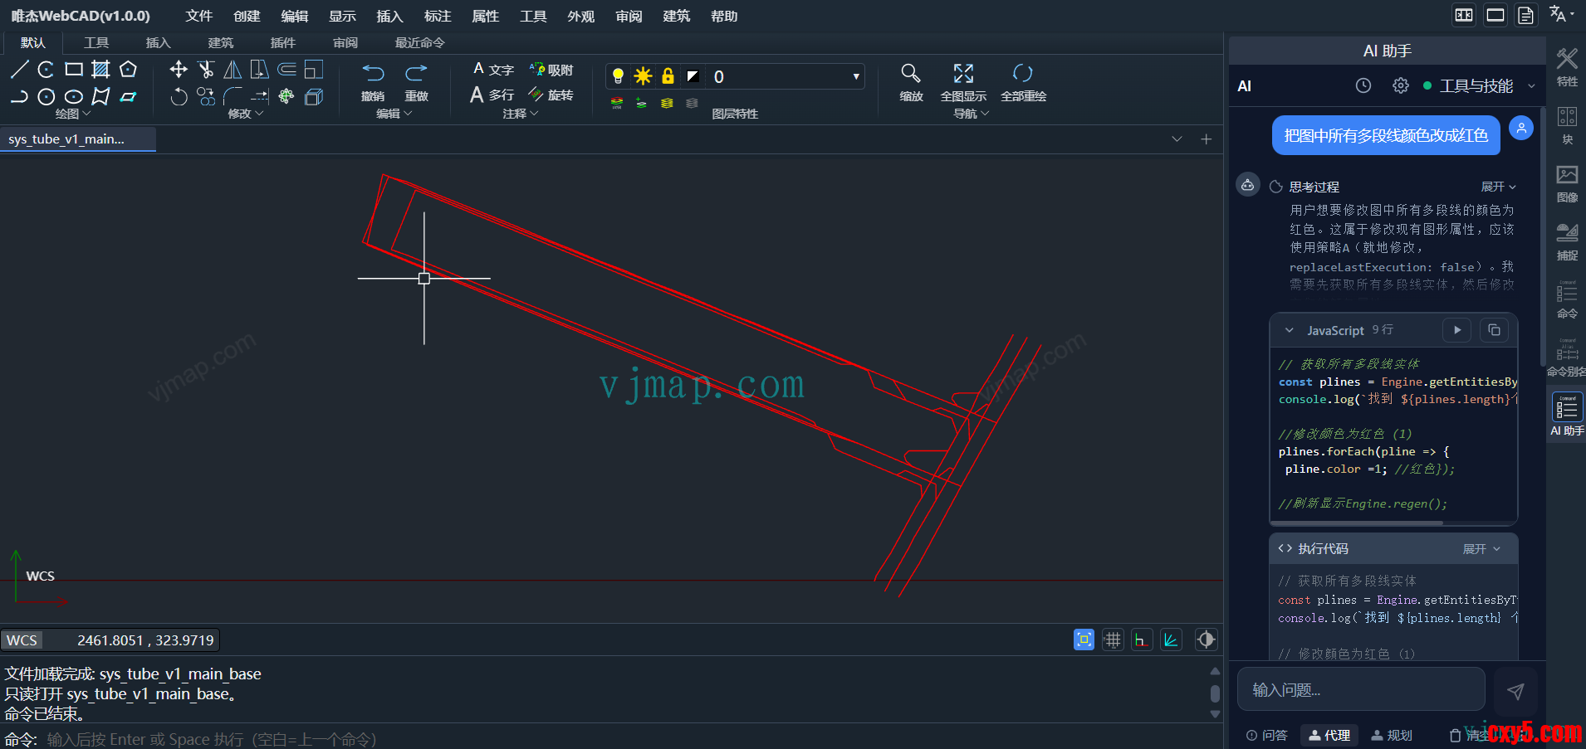Copy the JavaScript code block
The width and height of the screenshot is (1586, 749).
pos(1494,330)
